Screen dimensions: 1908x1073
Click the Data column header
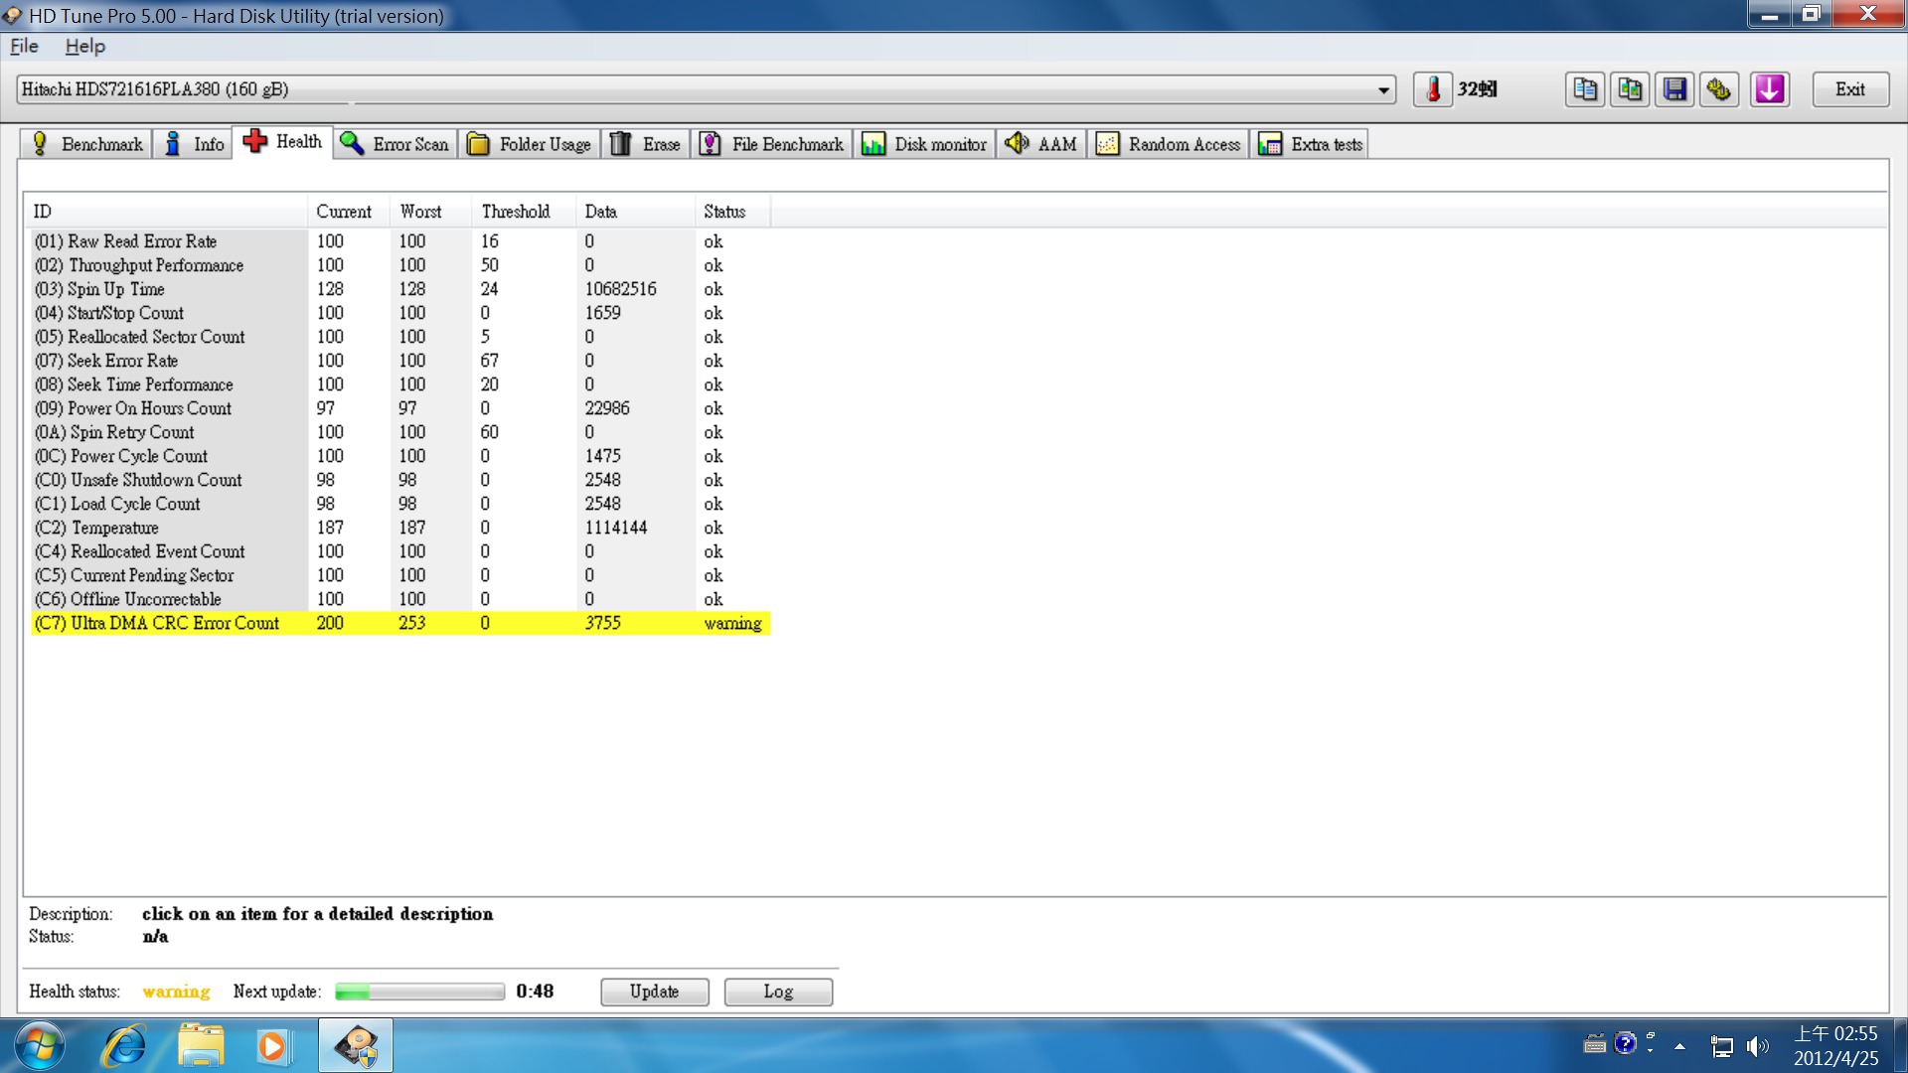pyautogui.click(x=636, y=212)
